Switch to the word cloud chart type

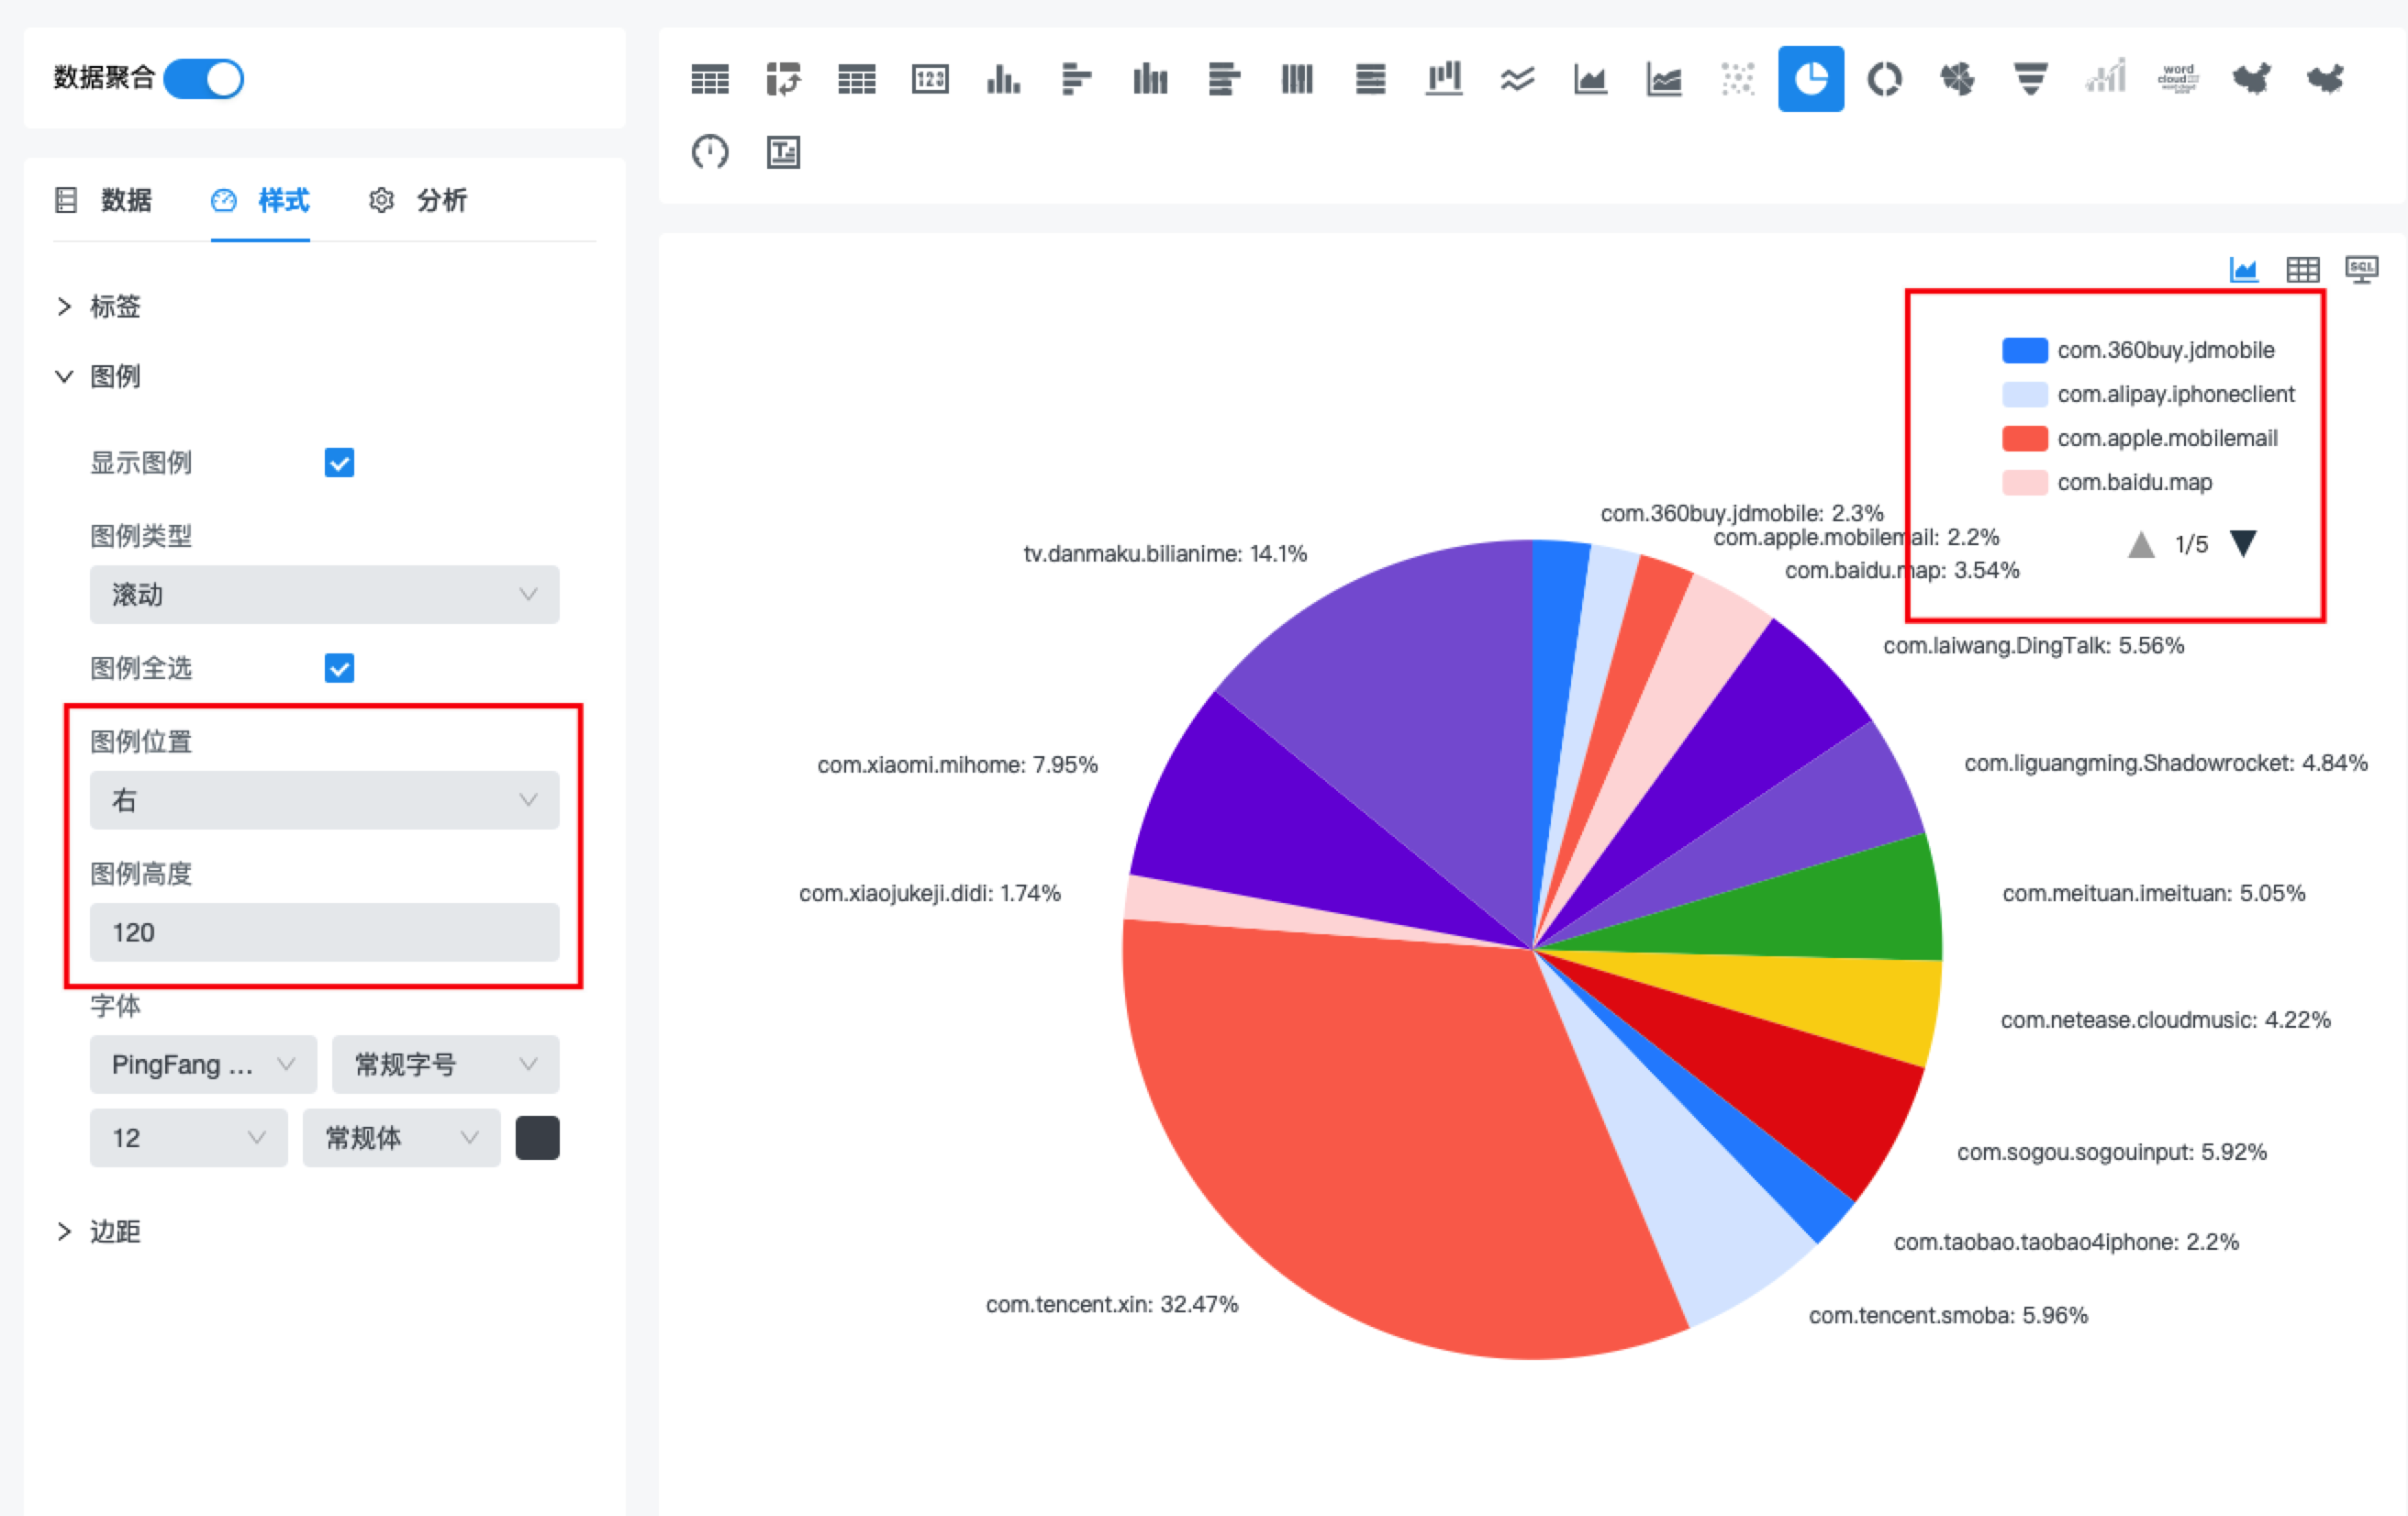click(2178, 79)
